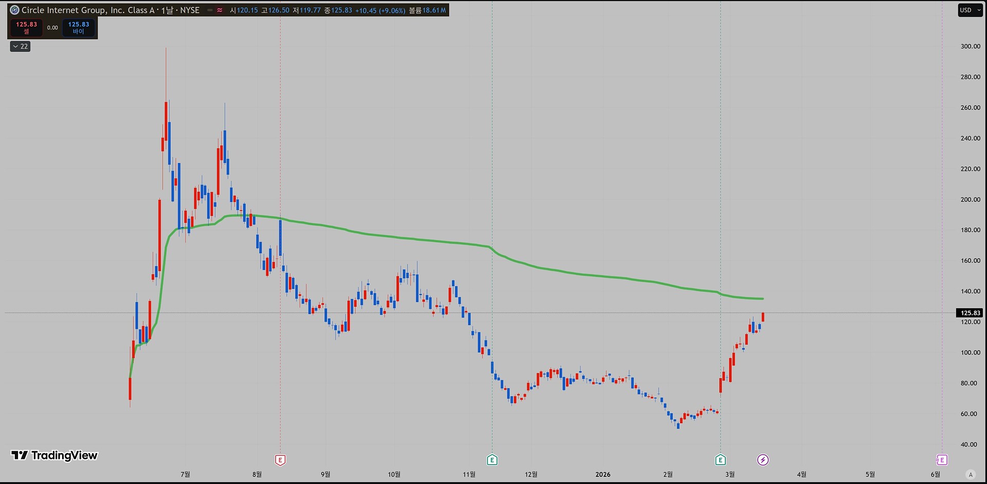987x484 pixels.
Task: Open the green earnings marker in November
Action: tap(492, 460)
